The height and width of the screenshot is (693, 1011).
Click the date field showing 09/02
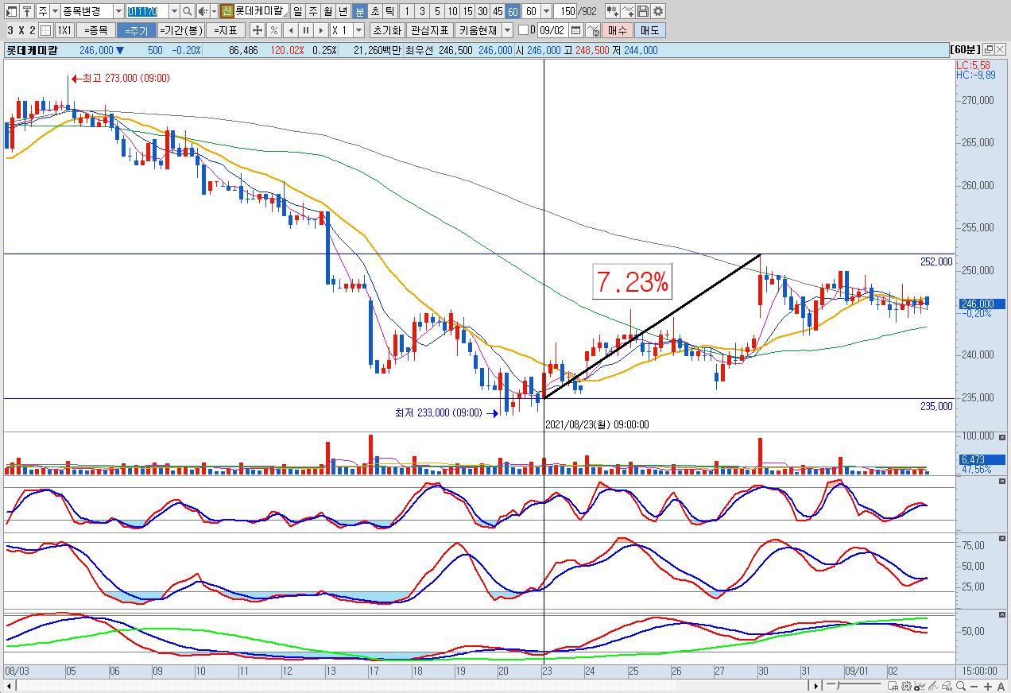pos(552,30)
